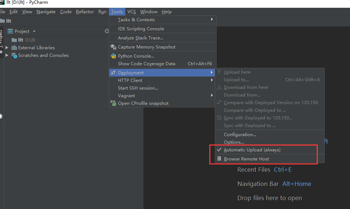Expand Tasks & Contexts submenu
Image resolution: width=350 pixels, height=209 pixels.
[162, 20]
